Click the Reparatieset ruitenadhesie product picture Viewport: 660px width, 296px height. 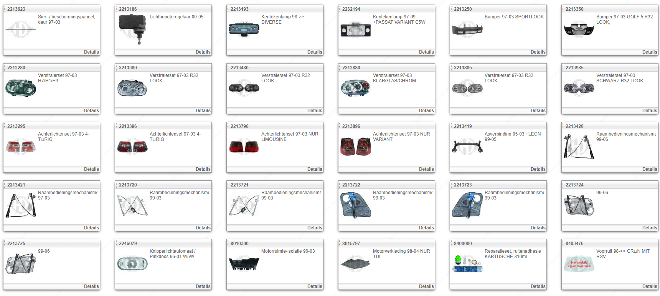(467, 264)
